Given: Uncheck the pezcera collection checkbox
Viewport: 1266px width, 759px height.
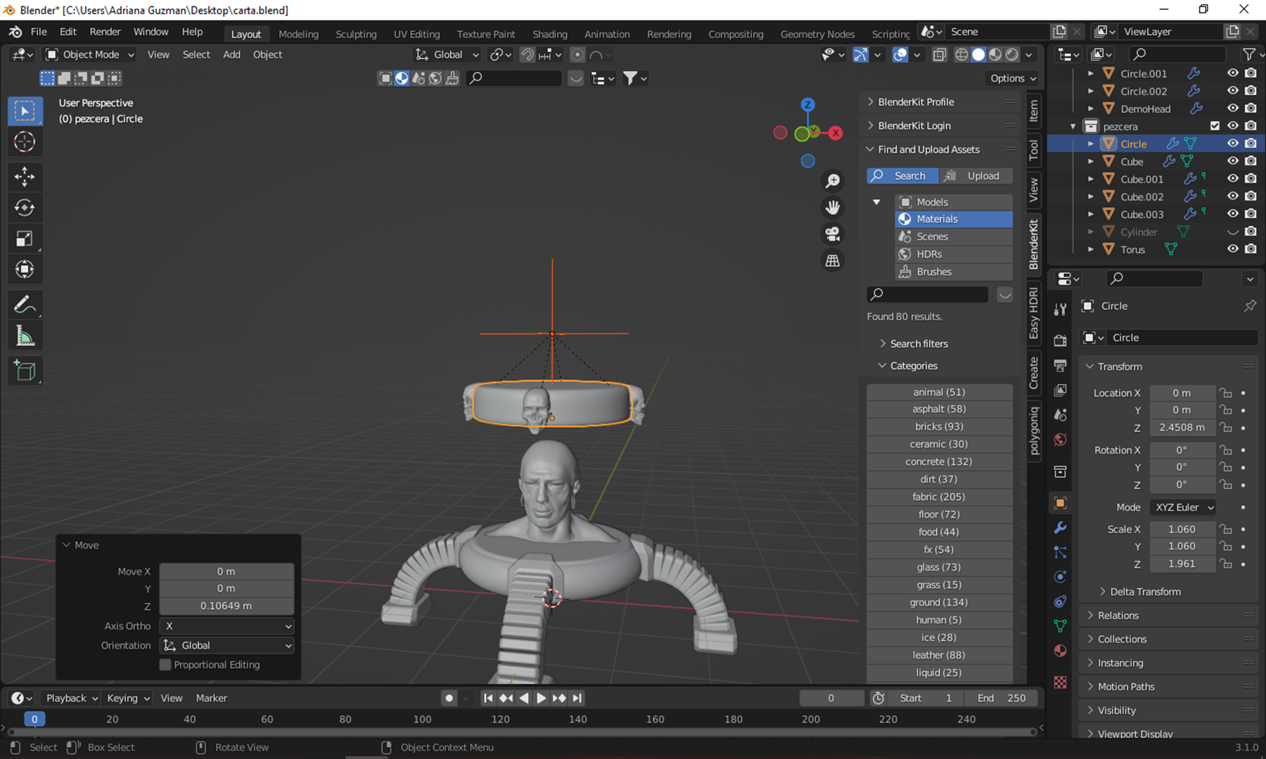Looking at the screenshot, I should coord(1215,126).
